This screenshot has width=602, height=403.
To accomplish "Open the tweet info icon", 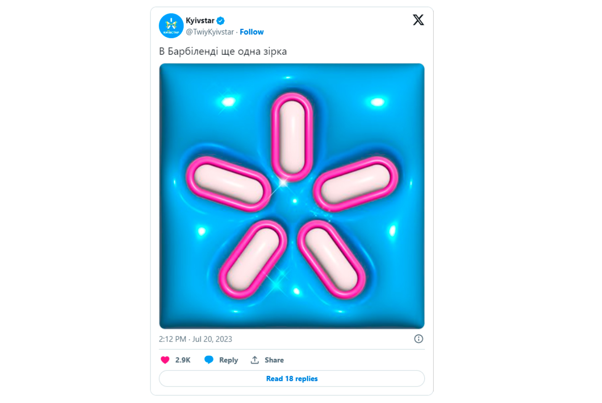I will click(x=418, y=339).
